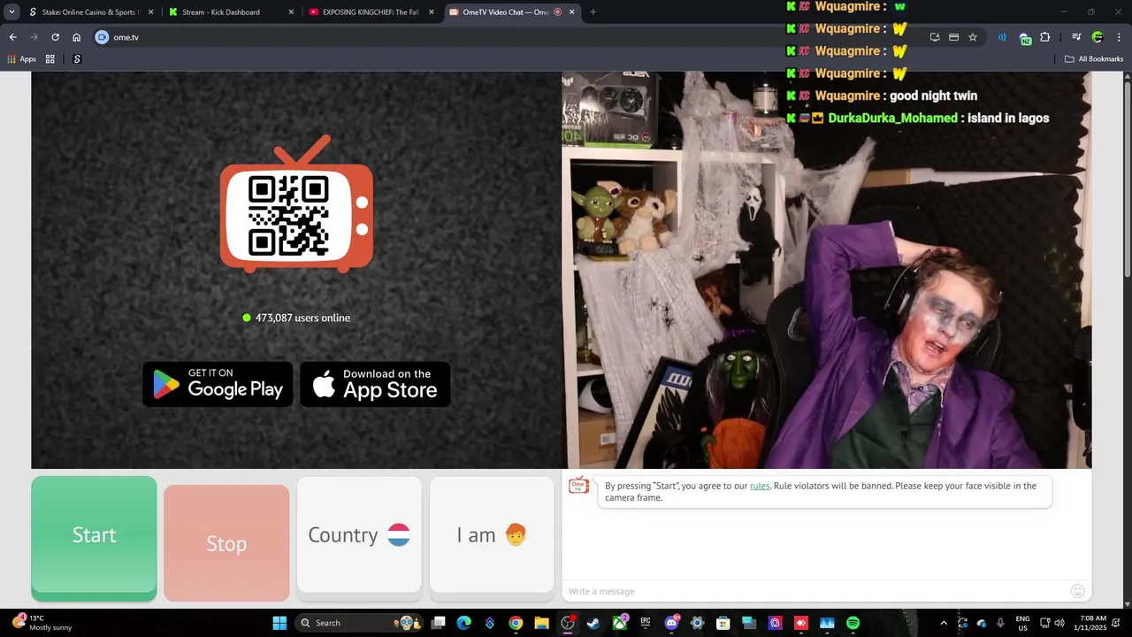Click the Stop button
The width and height of the screenshot is (1132, 637).
point(226,543)
